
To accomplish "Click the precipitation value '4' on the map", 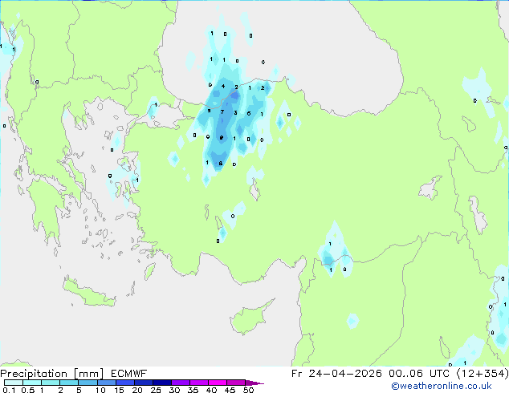I will coord(223,87).
